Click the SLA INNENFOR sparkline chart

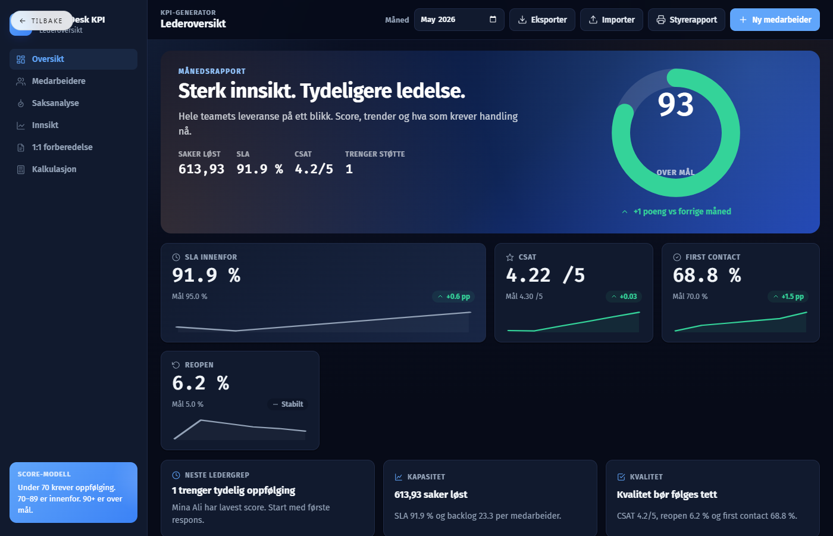pos(322,322)
